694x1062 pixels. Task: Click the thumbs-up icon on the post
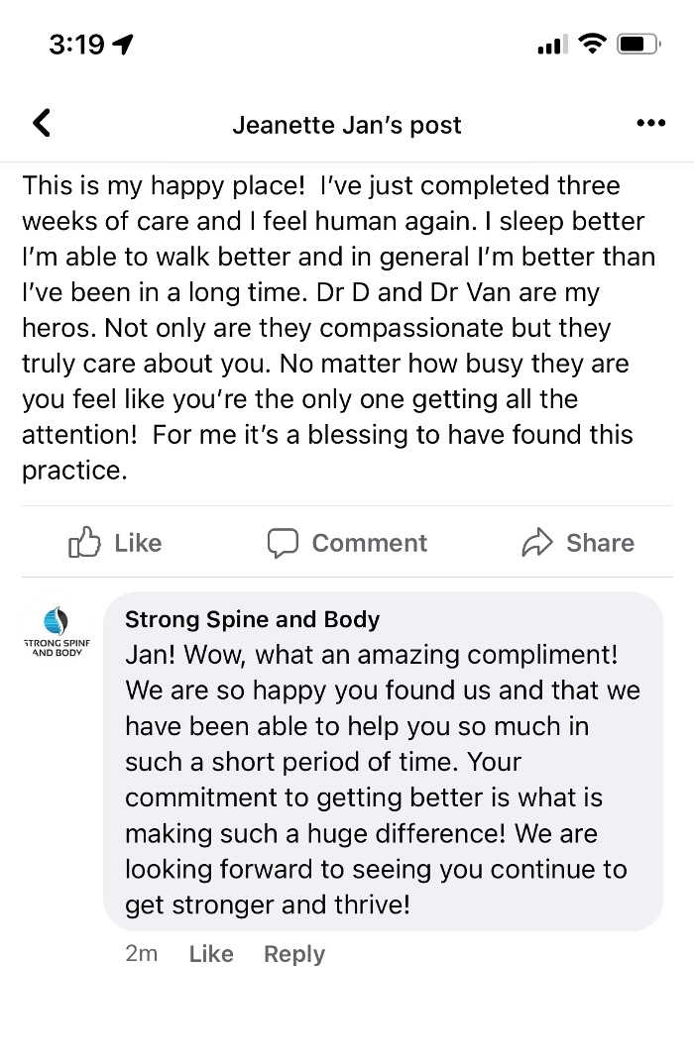click(x=84, y=543)
